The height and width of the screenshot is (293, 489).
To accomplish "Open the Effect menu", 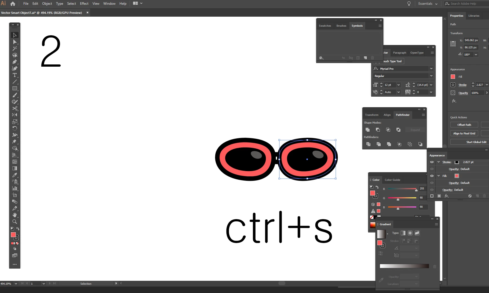I will click(x=84, y=4).
